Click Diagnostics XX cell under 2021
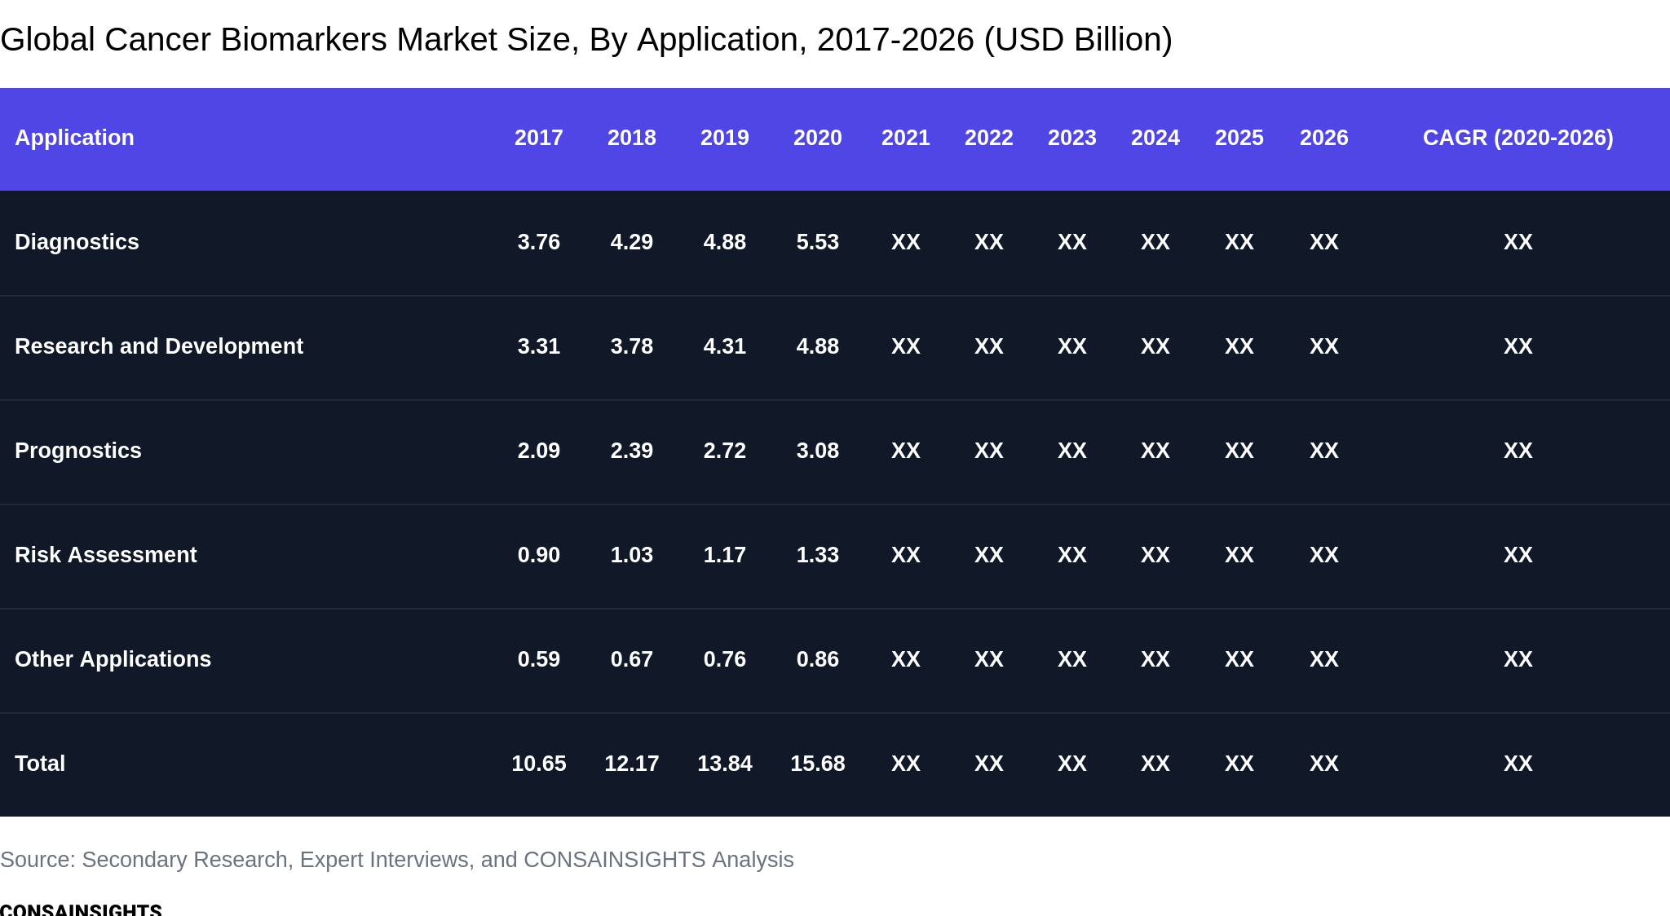Image resolution: width=1670 pixels, height=916 pixels. coord(906,242)
